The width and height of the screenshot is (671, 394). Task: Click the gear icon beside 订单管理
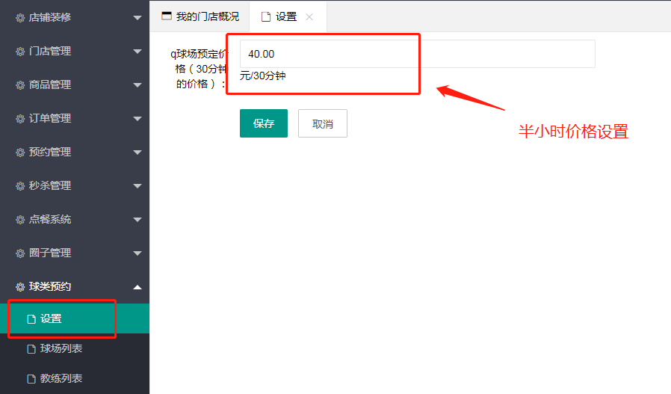[x=20, y=119]
